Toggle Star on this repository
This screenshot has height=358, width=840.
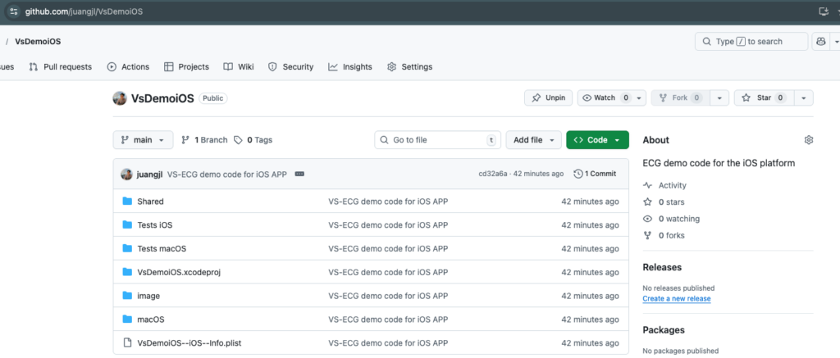[762, 98]
